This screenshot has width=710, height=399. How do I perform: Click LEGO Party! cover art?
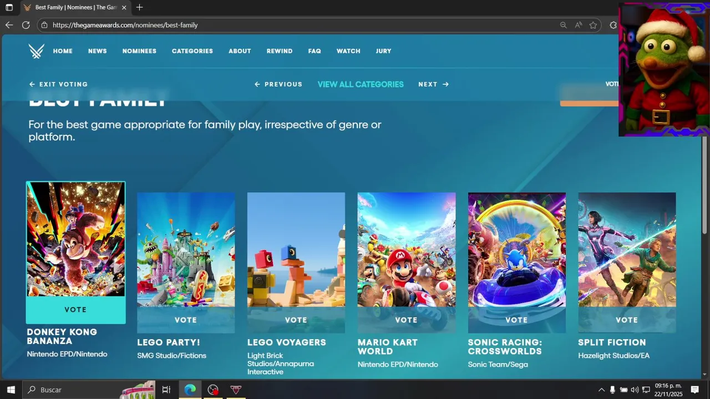[186, 249]
